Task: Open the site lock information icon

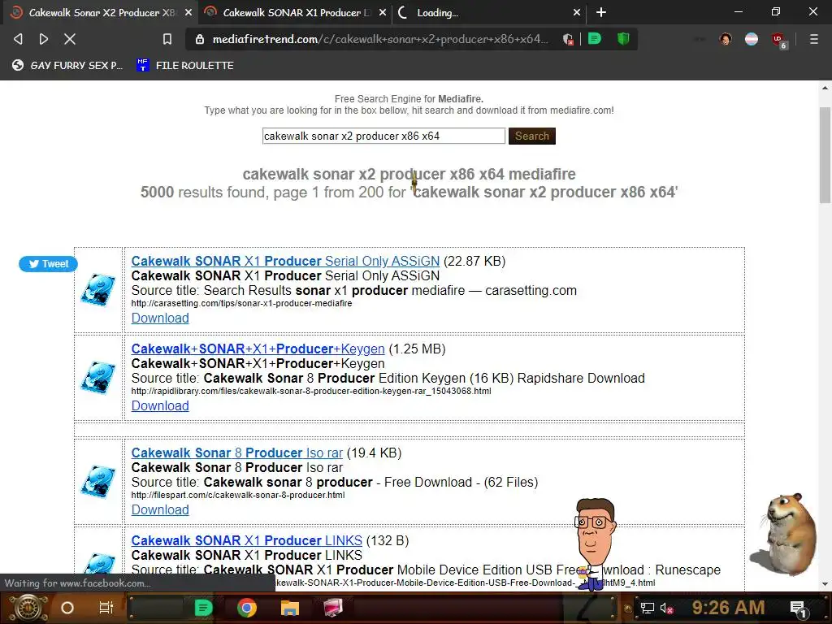Action: pos(200,39)
